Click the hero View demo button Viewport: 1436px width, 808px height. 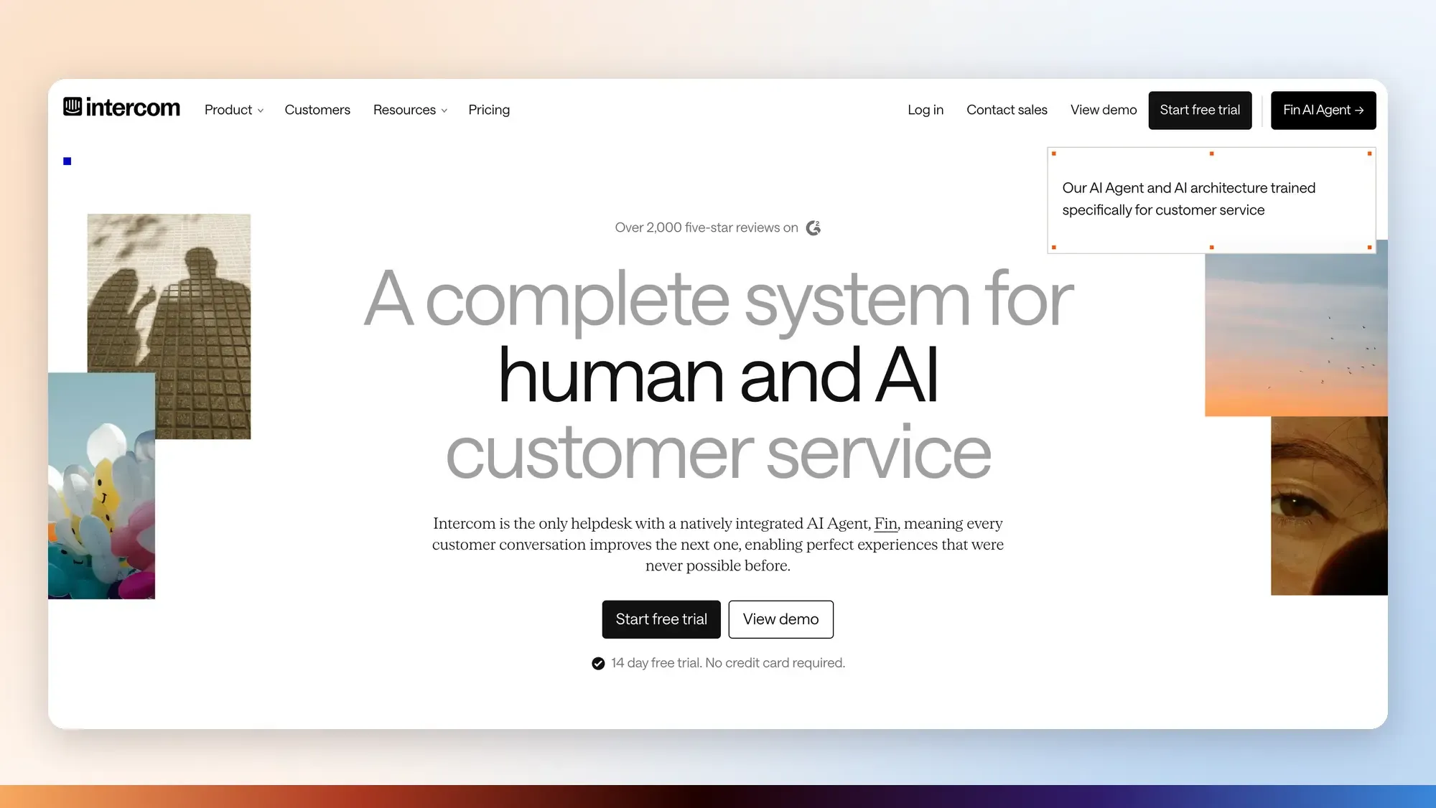780,619
